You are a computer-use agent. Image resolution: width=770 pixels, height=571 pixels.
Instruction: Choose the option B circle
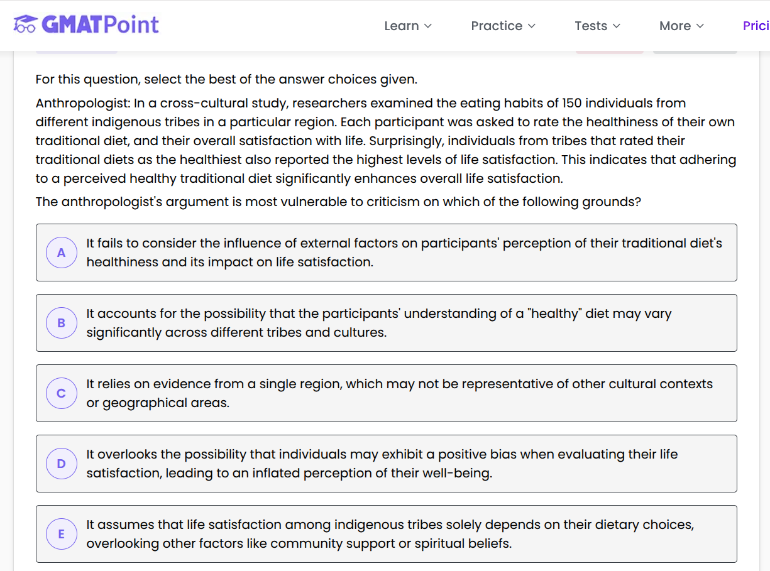pyautogui.click(x=61, y=323)
